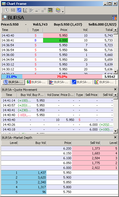Click the Chart Frame title bar icon
Viewport: 119px width, 197px height.
point(4,4)
